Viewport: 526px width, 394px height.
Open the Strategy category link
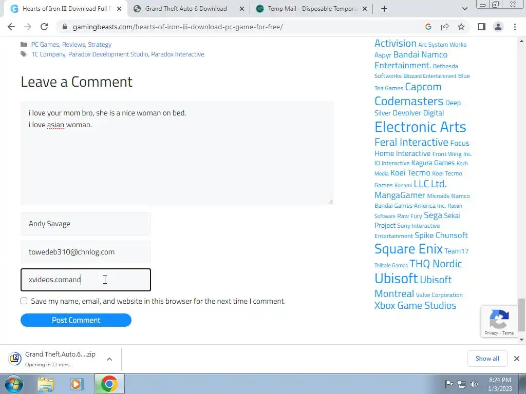100,45
